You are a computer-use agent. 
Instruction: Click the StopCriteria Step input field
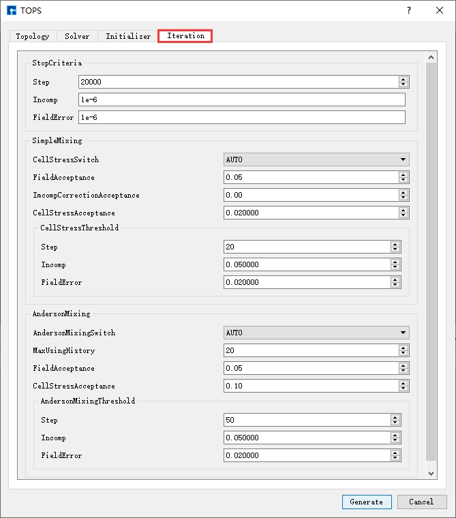click(238, 82)
